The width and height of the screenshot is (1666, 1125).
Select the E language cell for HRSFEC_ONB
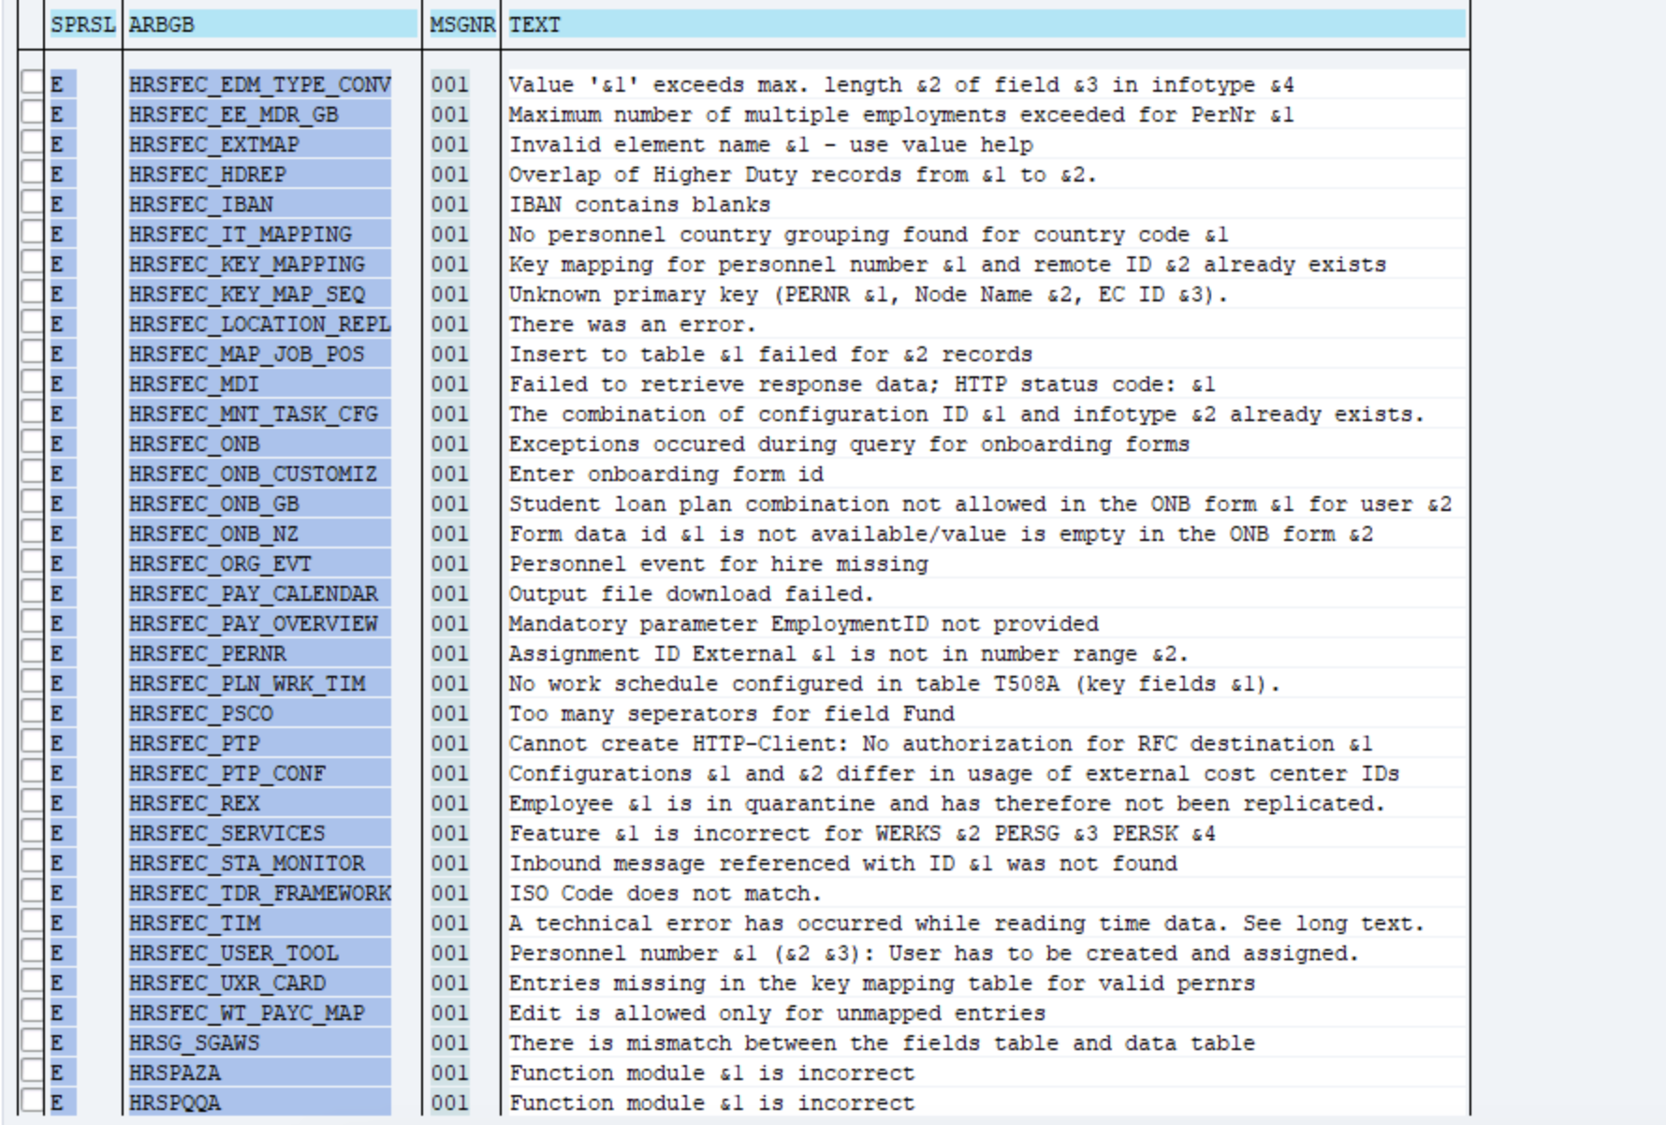(63, 444)
